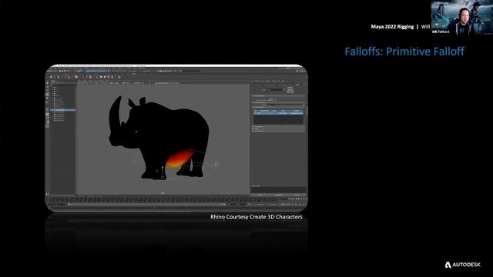Select the highlighted row in Attribute Editor list
Viewport: 493px width, 277px height.
pos(278,113)
